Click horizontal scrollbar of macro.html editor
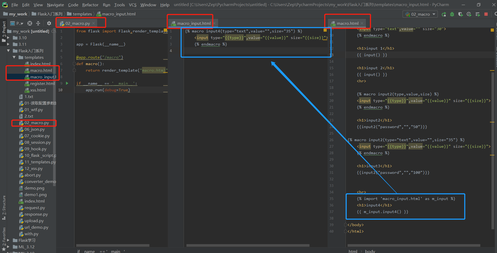497x253 pixels. tap(414, 245)
